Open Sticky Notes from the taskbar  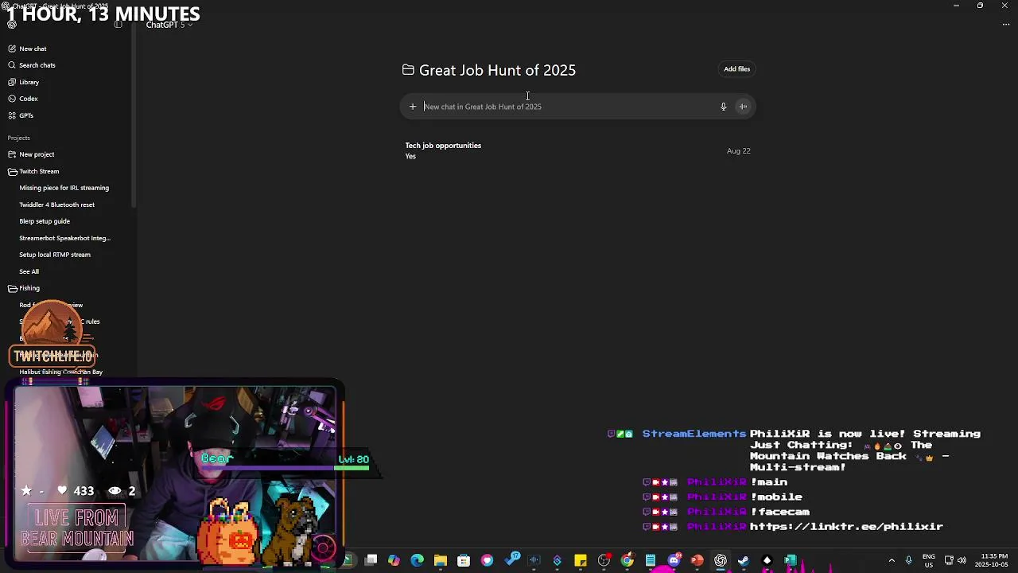coord(581,561)
